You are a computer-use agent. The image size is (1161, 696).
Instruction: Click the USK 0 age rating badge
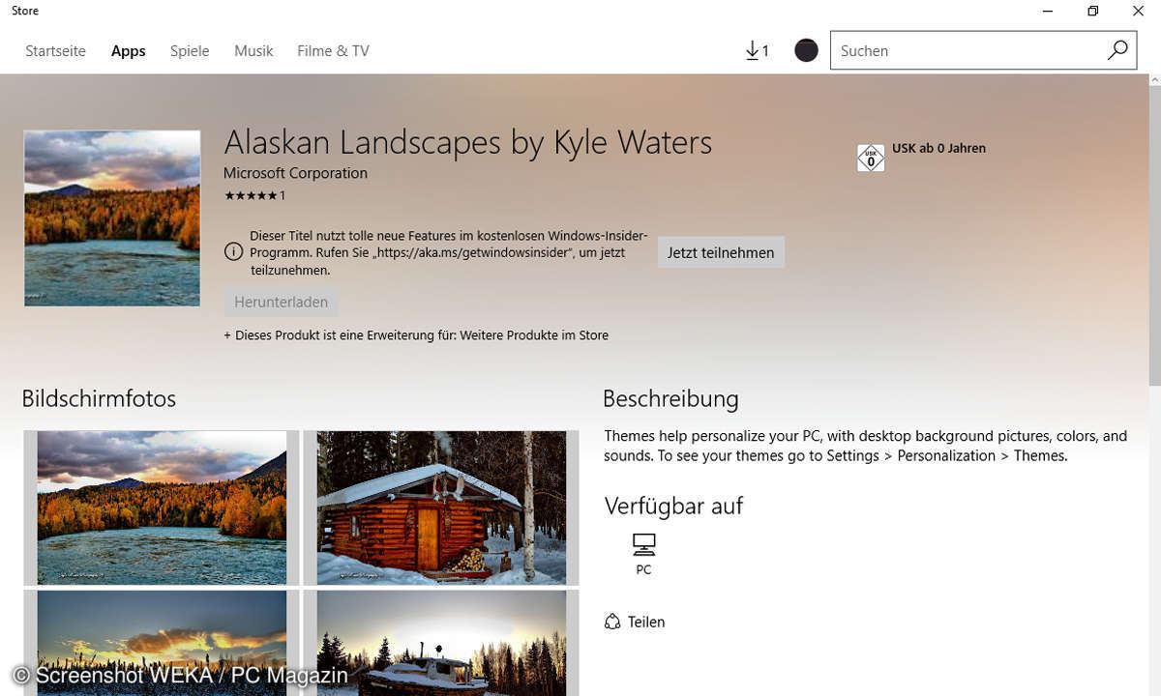pos(871,159)
